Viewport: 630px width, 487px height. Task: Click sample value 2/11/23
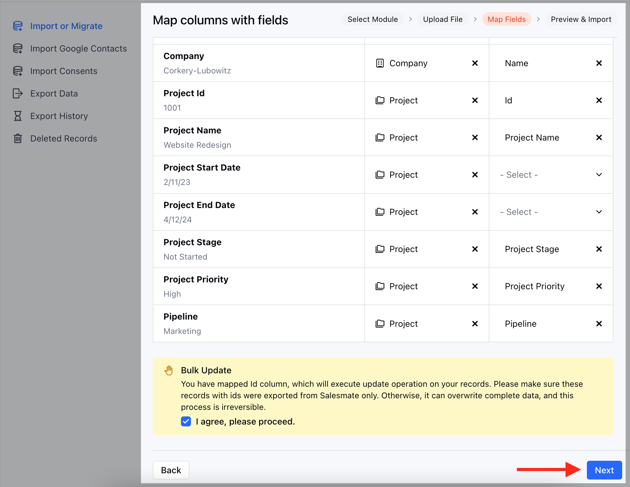177,182
